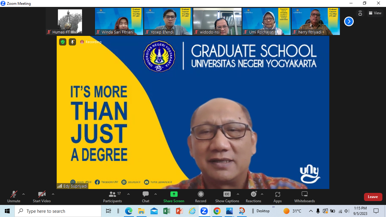Click the red Leave button
Viewport: 386px width, 217px height.
click(x=373, y=197)
